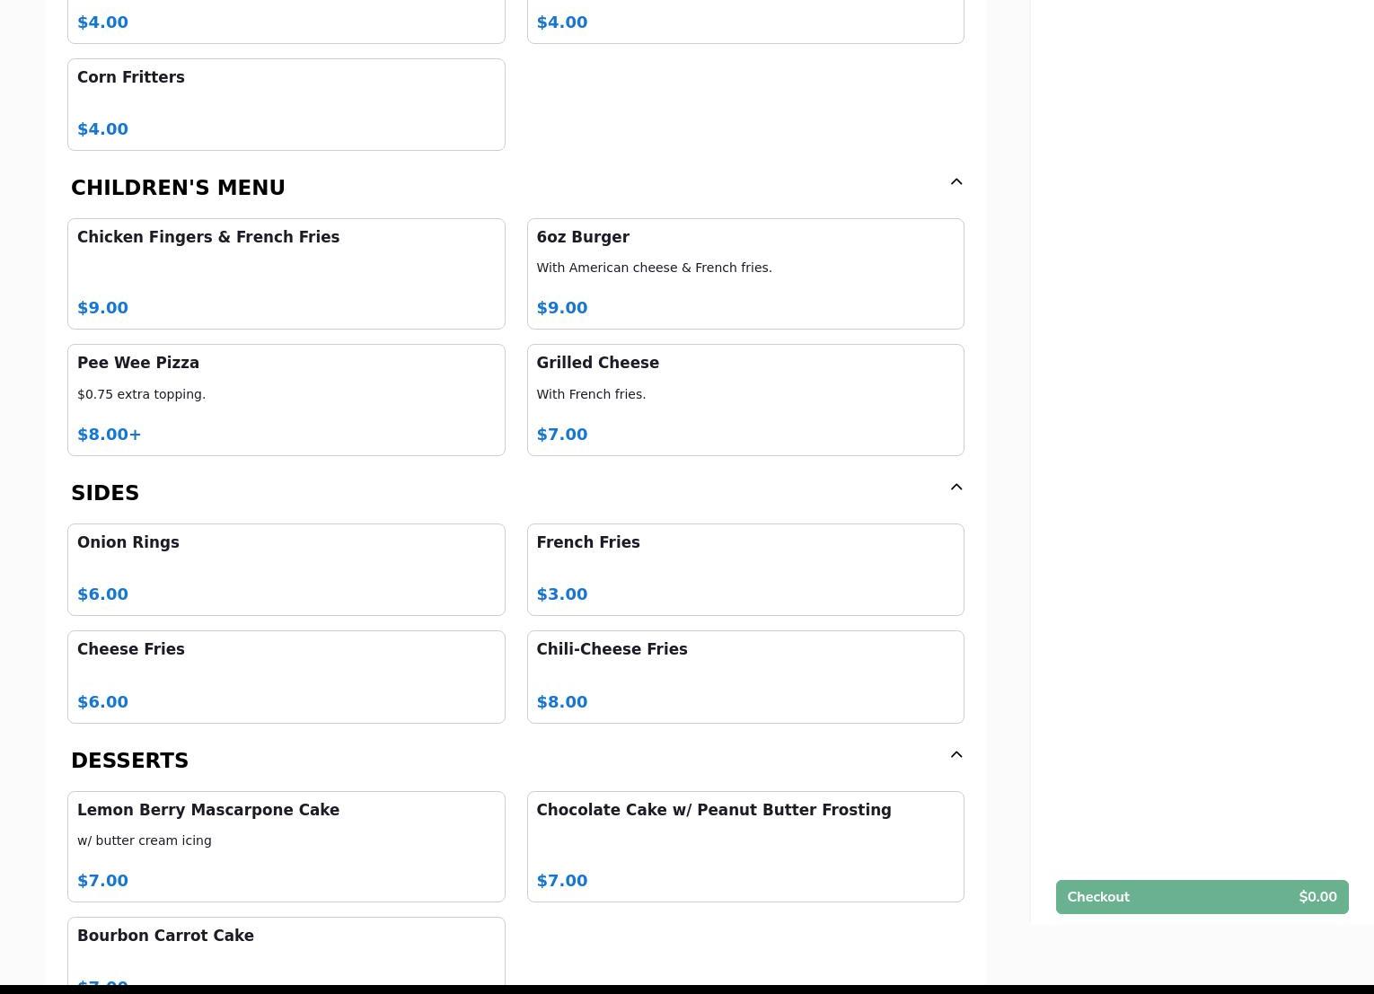1374x994 pixels.
Task: Collapse the Desserts section chevron
Action: pyautogui.click(x=956, y=754)
